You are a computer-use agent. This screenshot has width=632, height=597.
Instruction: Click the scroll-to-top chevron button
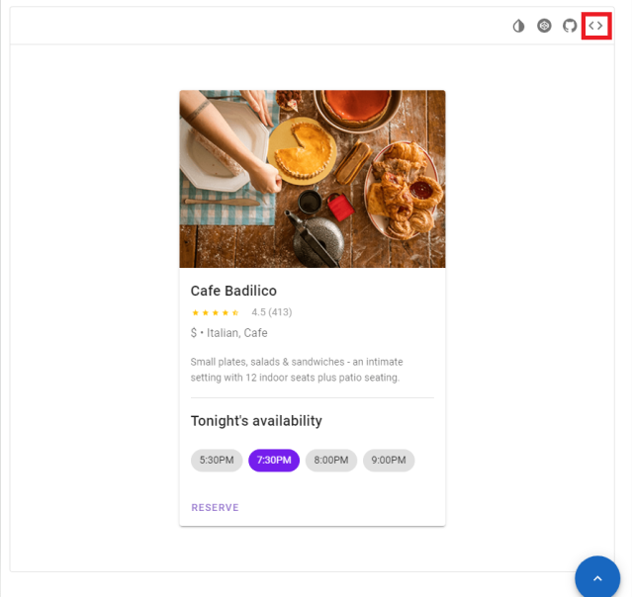point(597,578)
